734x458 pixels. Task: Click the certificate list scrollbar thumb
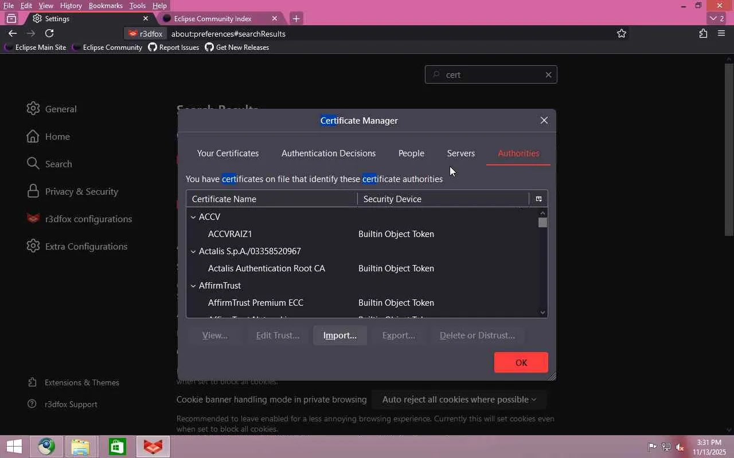coord(543,223)
